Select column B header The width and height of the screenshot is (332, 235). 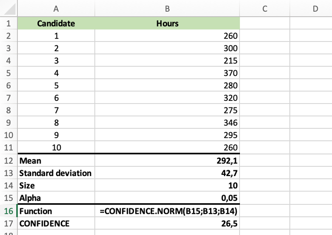[x=167, y=8]
